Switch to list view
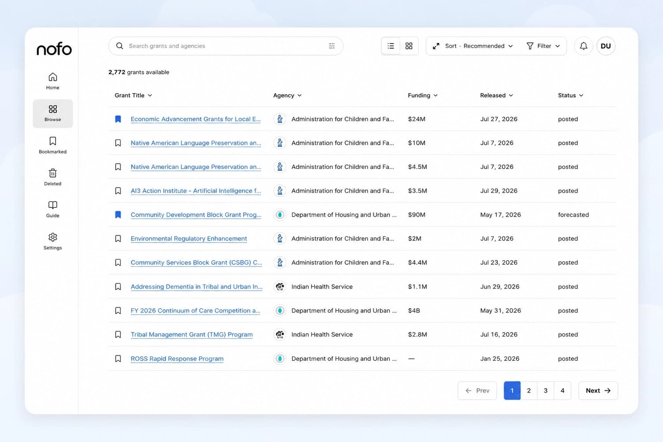Image resolution: width=663 pixels, height=442 pixels. tap(391, 46)
